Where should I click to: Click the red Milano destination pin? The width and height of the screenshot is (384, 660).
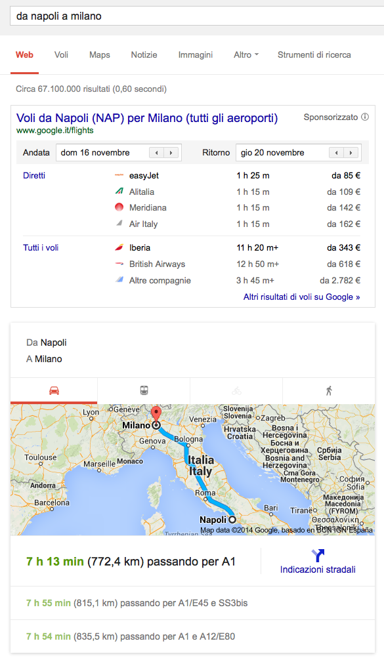tap(156, 415)
